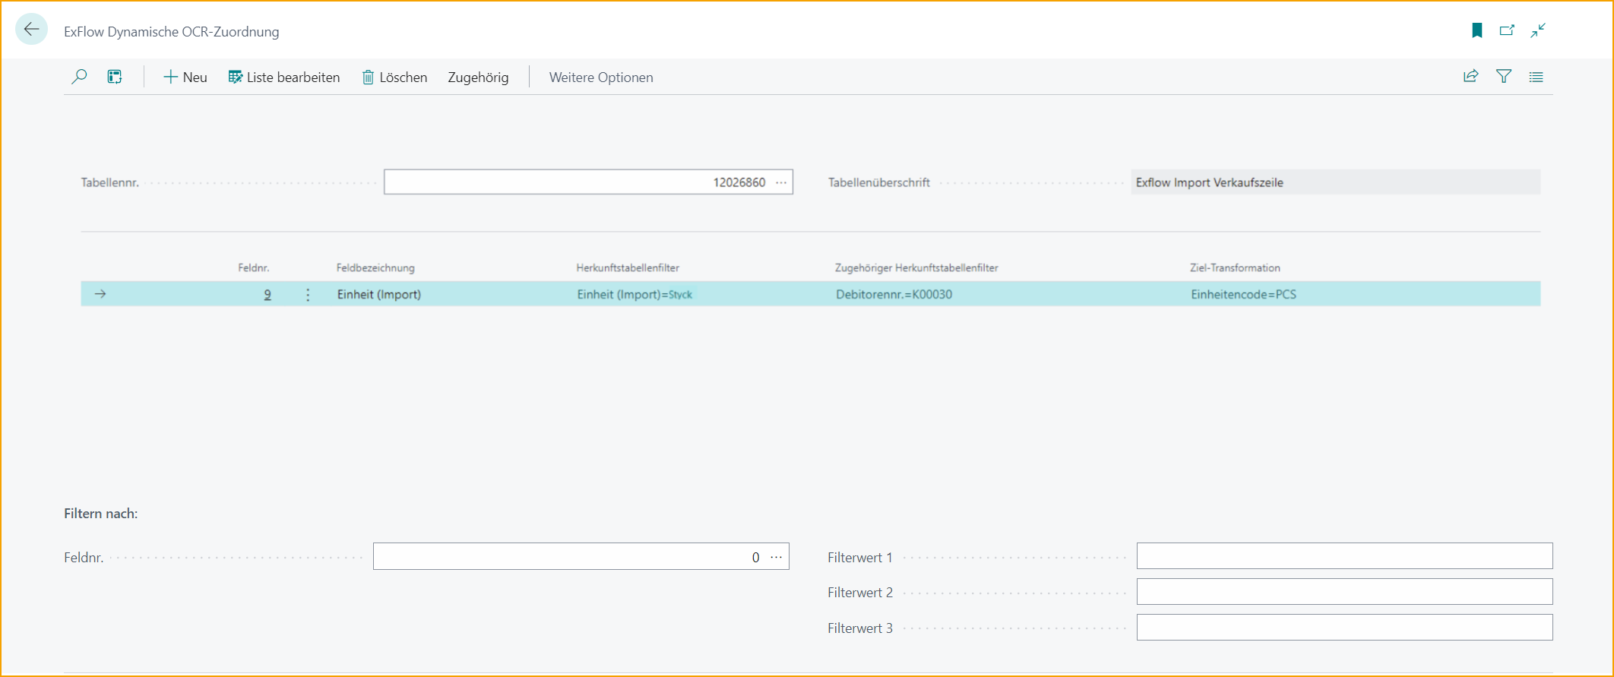Create a new entry with Neu
Image resolution: width=1614 pixels, height=677 pixels.
click(185, 77)
